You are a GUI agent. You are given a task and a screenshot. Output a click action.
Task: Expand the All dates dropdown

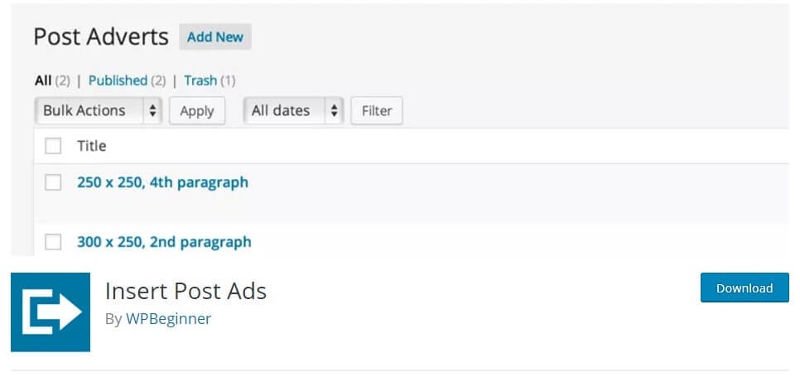tap(293, 111)
